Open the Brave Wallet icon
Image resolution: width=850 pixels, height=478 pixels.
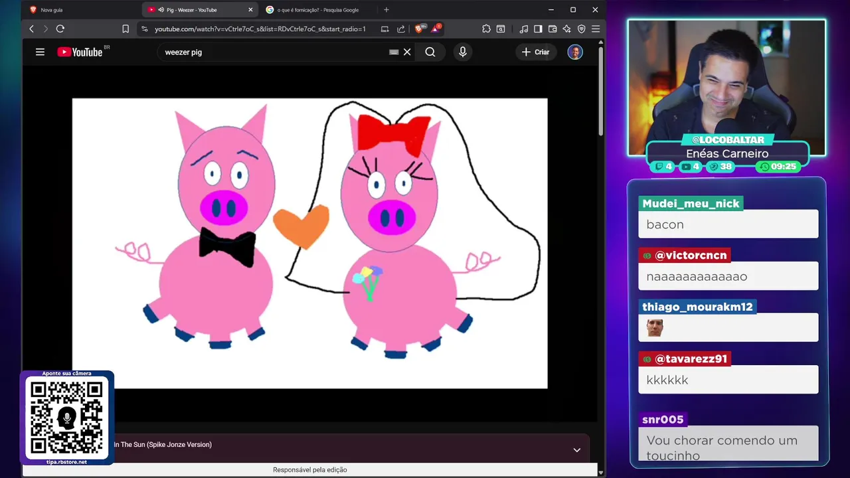coord(552,29)
